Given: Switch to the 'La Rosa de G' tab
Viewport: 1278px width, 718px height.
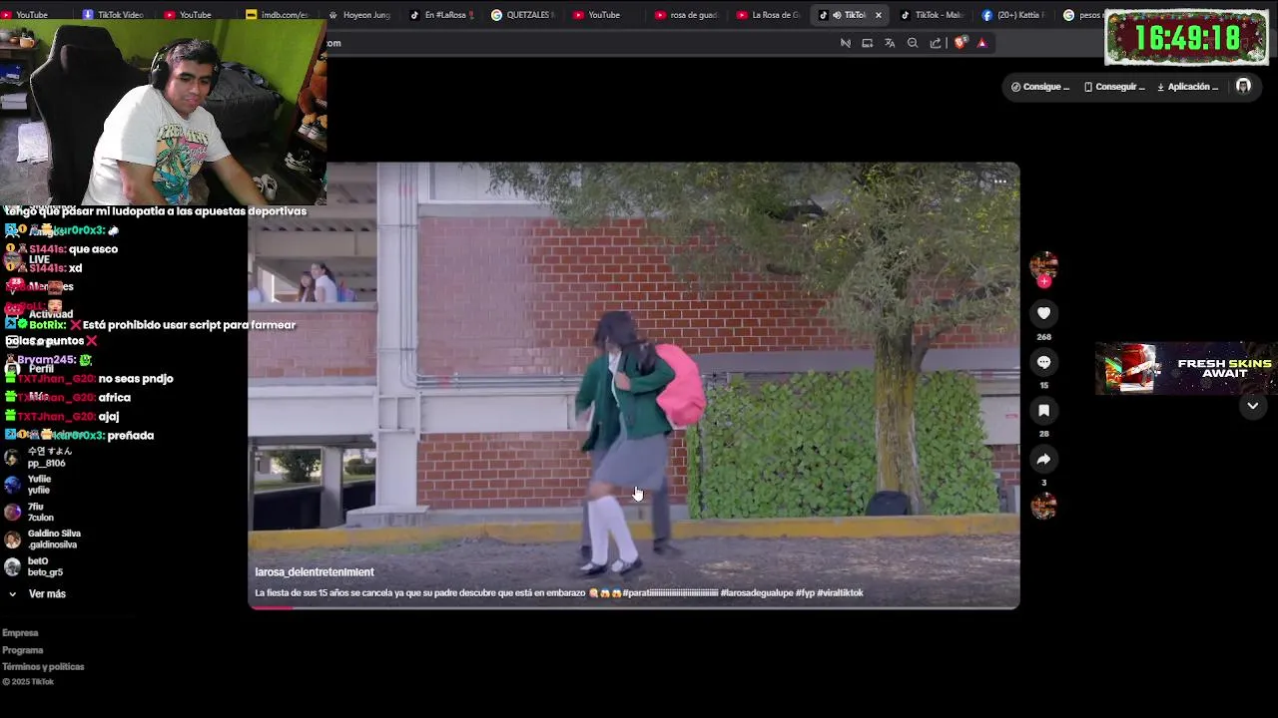Looking at the screenshot, I should click(768, 15).
